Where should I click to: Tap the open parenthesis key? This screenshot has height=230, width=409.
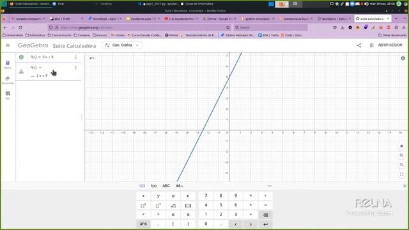173,224
